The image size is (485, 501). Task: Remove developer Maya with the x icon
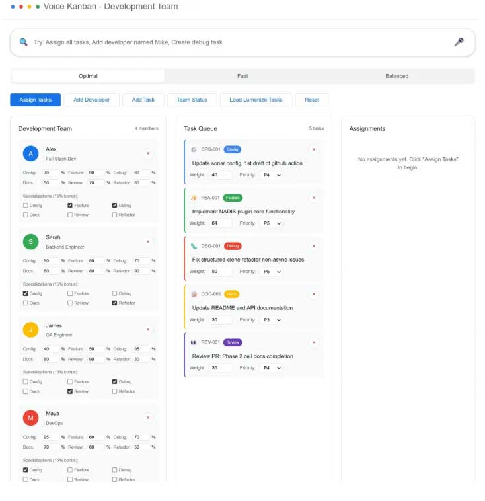(148, 418)
